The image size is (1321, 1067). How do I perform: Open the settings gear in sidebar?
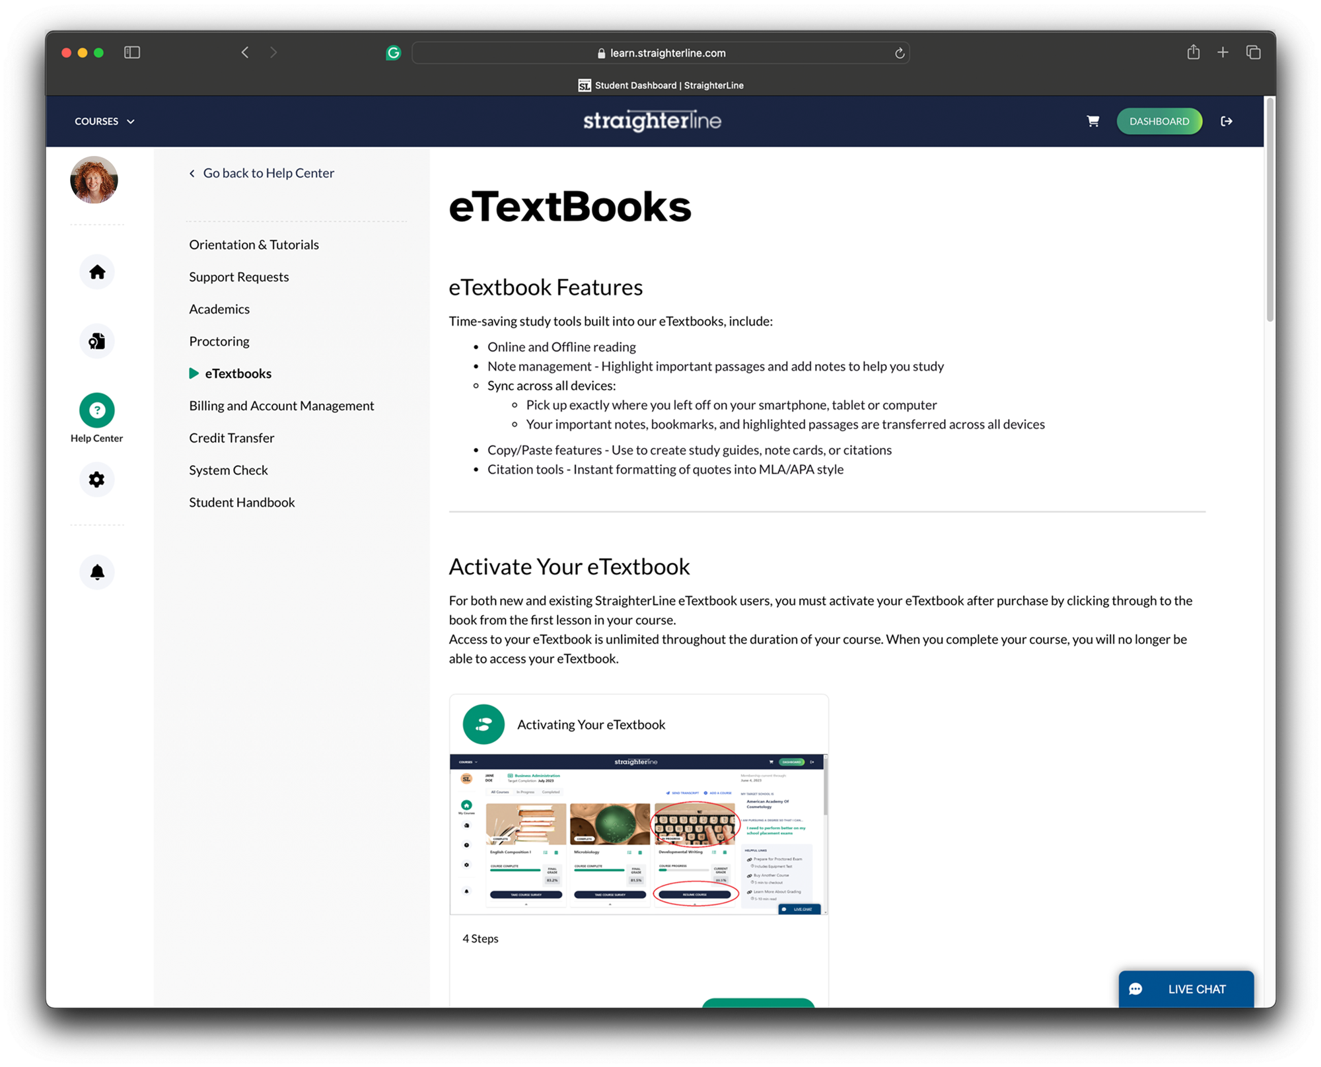97,480
